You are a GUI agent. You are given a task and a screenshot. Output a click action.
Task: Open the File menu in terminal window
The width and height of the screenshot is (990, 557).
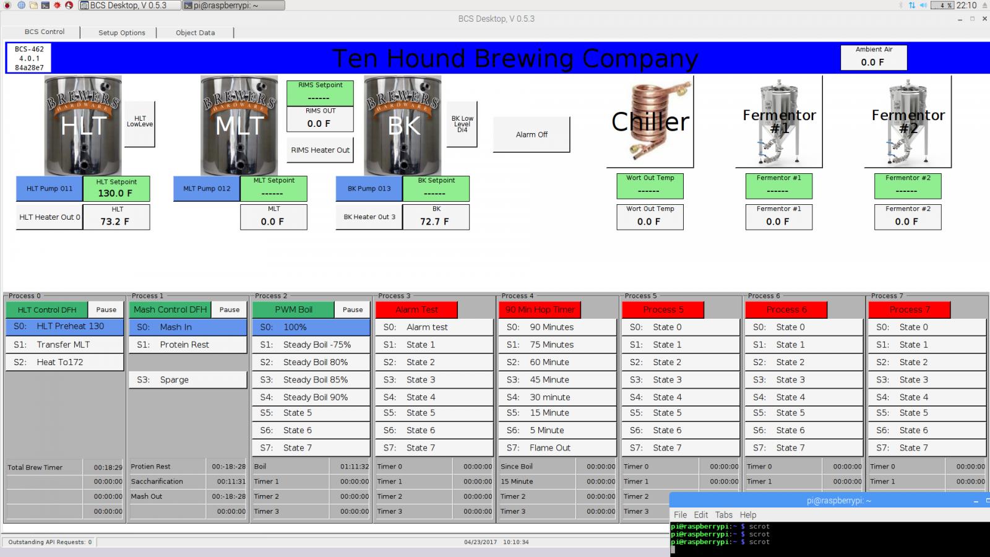(x=680, y=515)
